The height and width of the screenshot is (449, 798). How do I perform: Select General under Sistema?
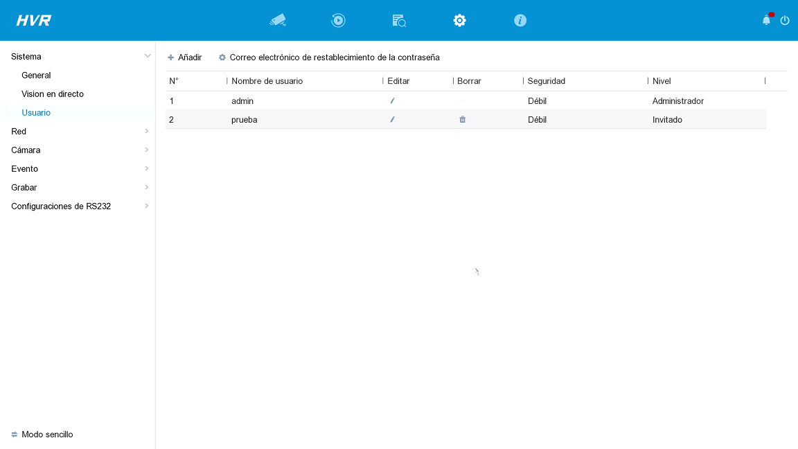[x=36, y=76]
